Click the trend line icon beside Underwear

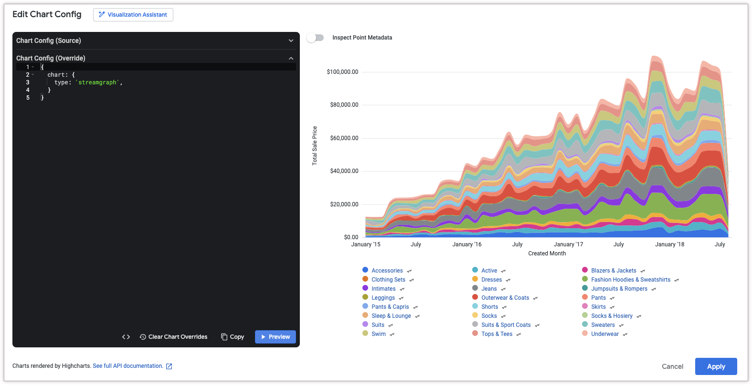click(625, 334)
